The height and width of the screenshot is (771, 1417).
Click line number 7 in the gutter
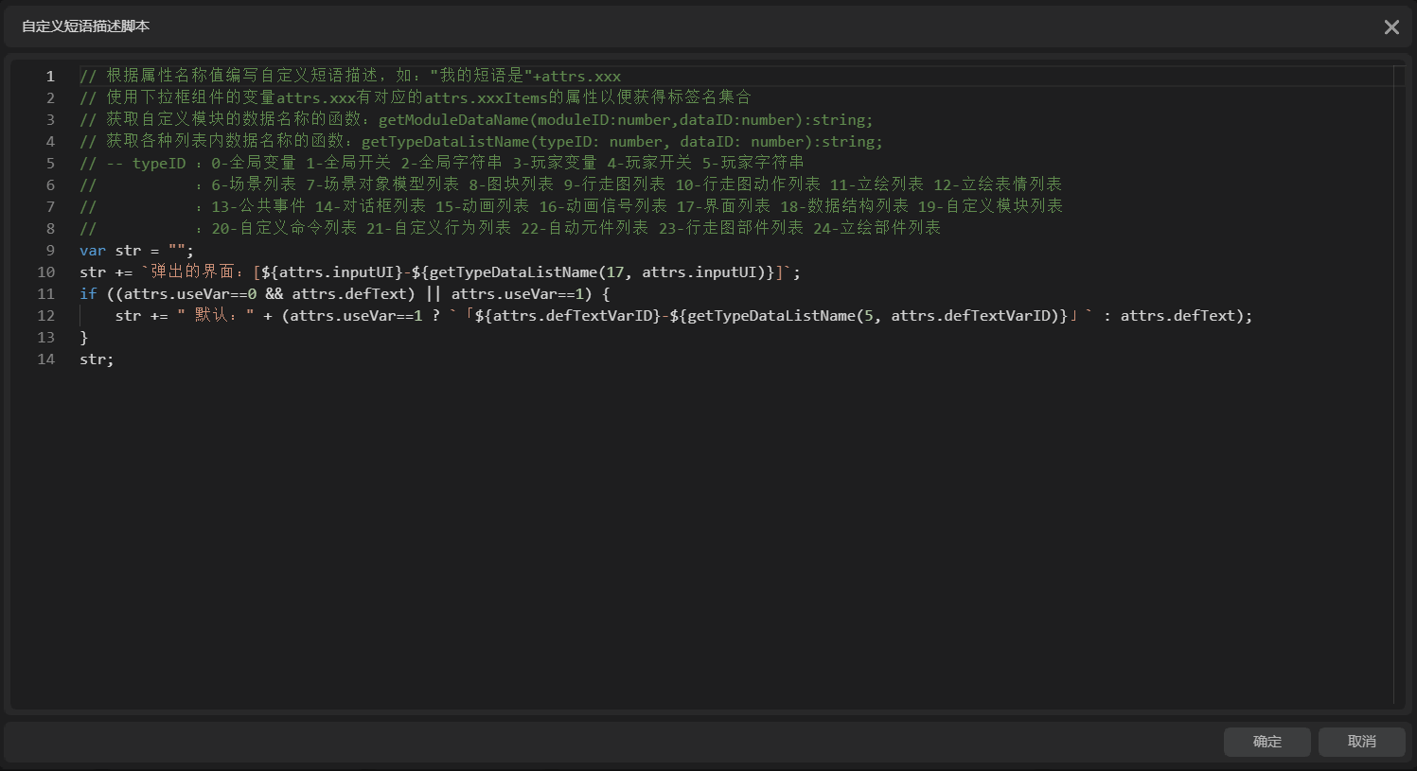pos(50,206)
